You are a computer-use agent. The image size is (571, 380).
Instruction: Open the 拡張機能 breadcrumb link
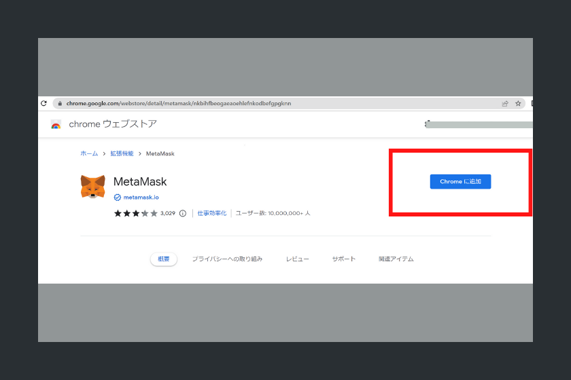point(122,153)
